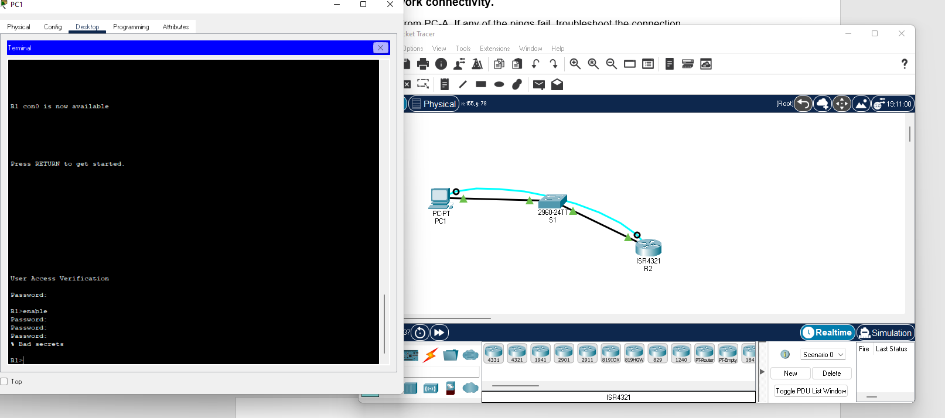Click the Zoom Out magnifier icon
Viewport: 945px width, 418px height.
pyautogui.click(x=612, y=64)
